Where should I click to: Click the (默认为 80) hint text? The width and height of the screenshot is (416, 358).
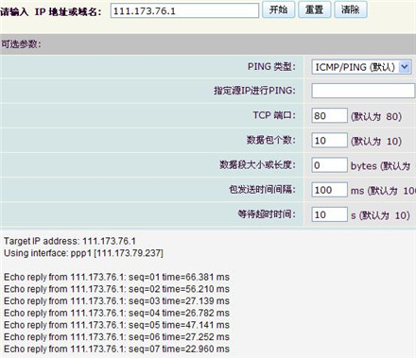376,116
